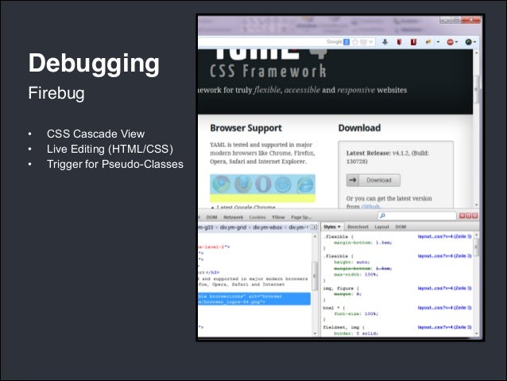Click the red U extension icon
This screenshot has height=381, width=507.
click(413, 41)
